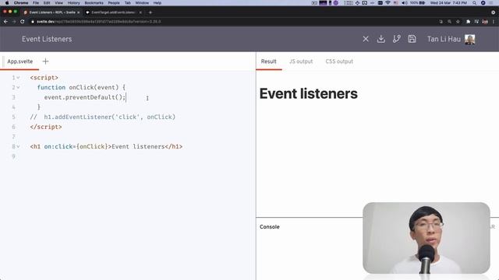
Task: Switch to the Result tab
Action: click(x=268, y=61)
